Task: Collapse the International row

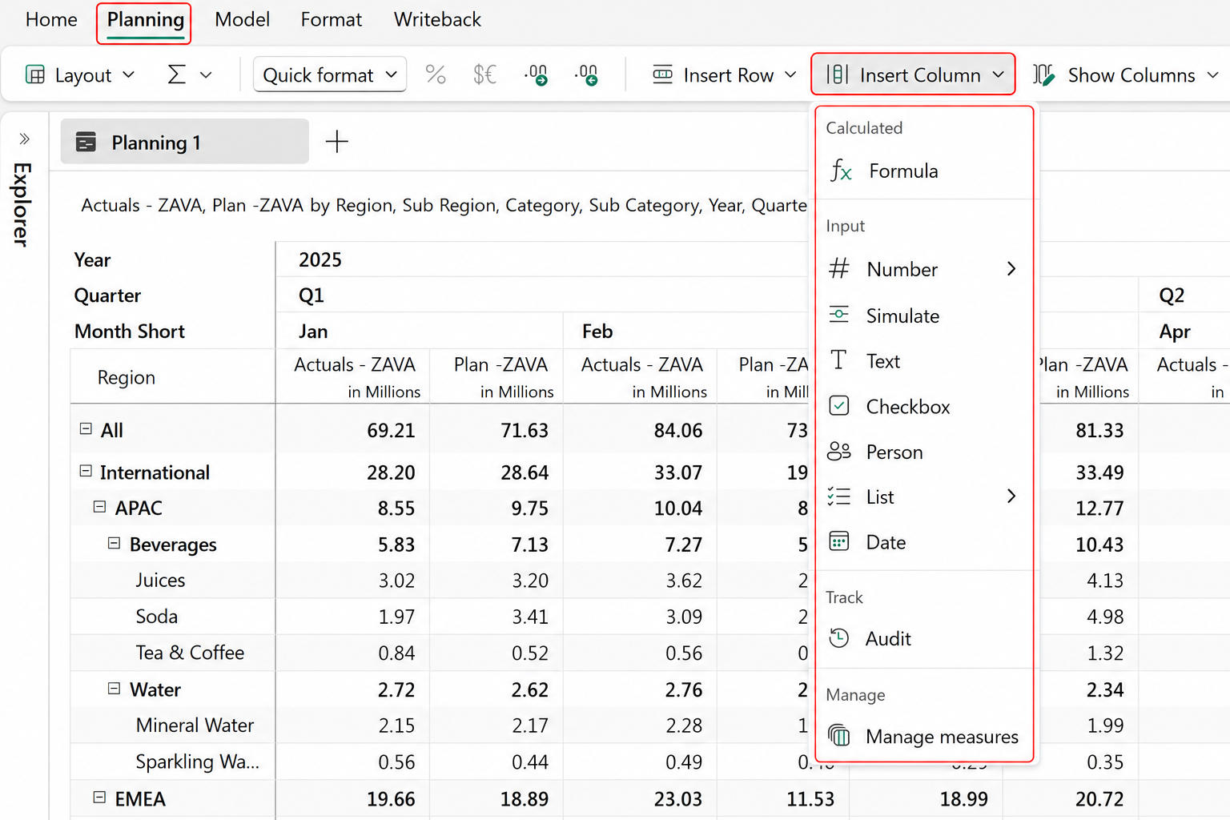Action: [x=86, y=472]
